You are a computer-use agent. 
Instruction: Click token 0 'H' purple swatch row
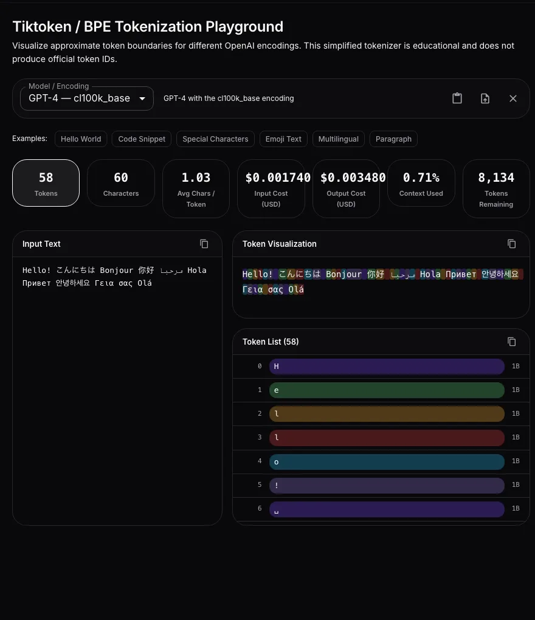point(387,366)
